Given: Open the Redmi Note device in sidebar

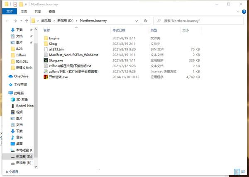Looking at the screenshot, I should pos(25,106).
